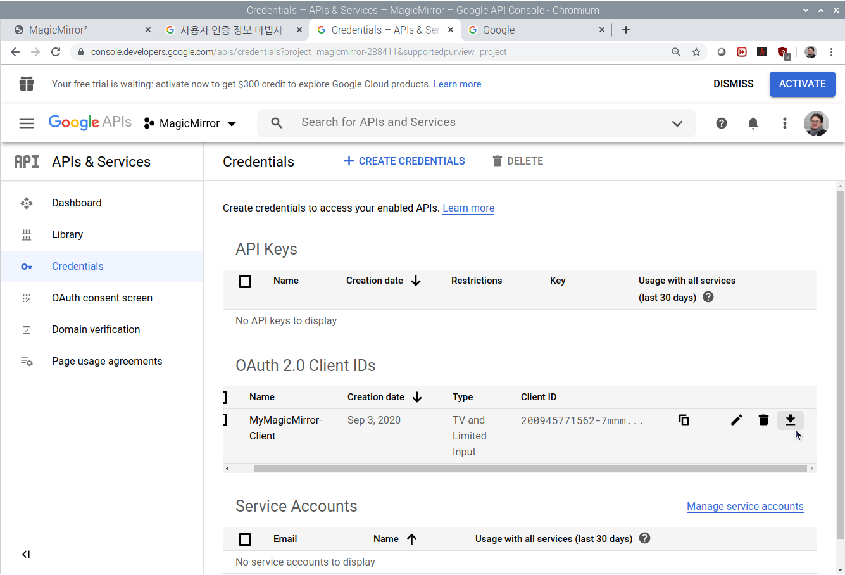Collapse the left navigation panel
The width and height of the screenshot is (845, 575).
click(x=26, y=554)
